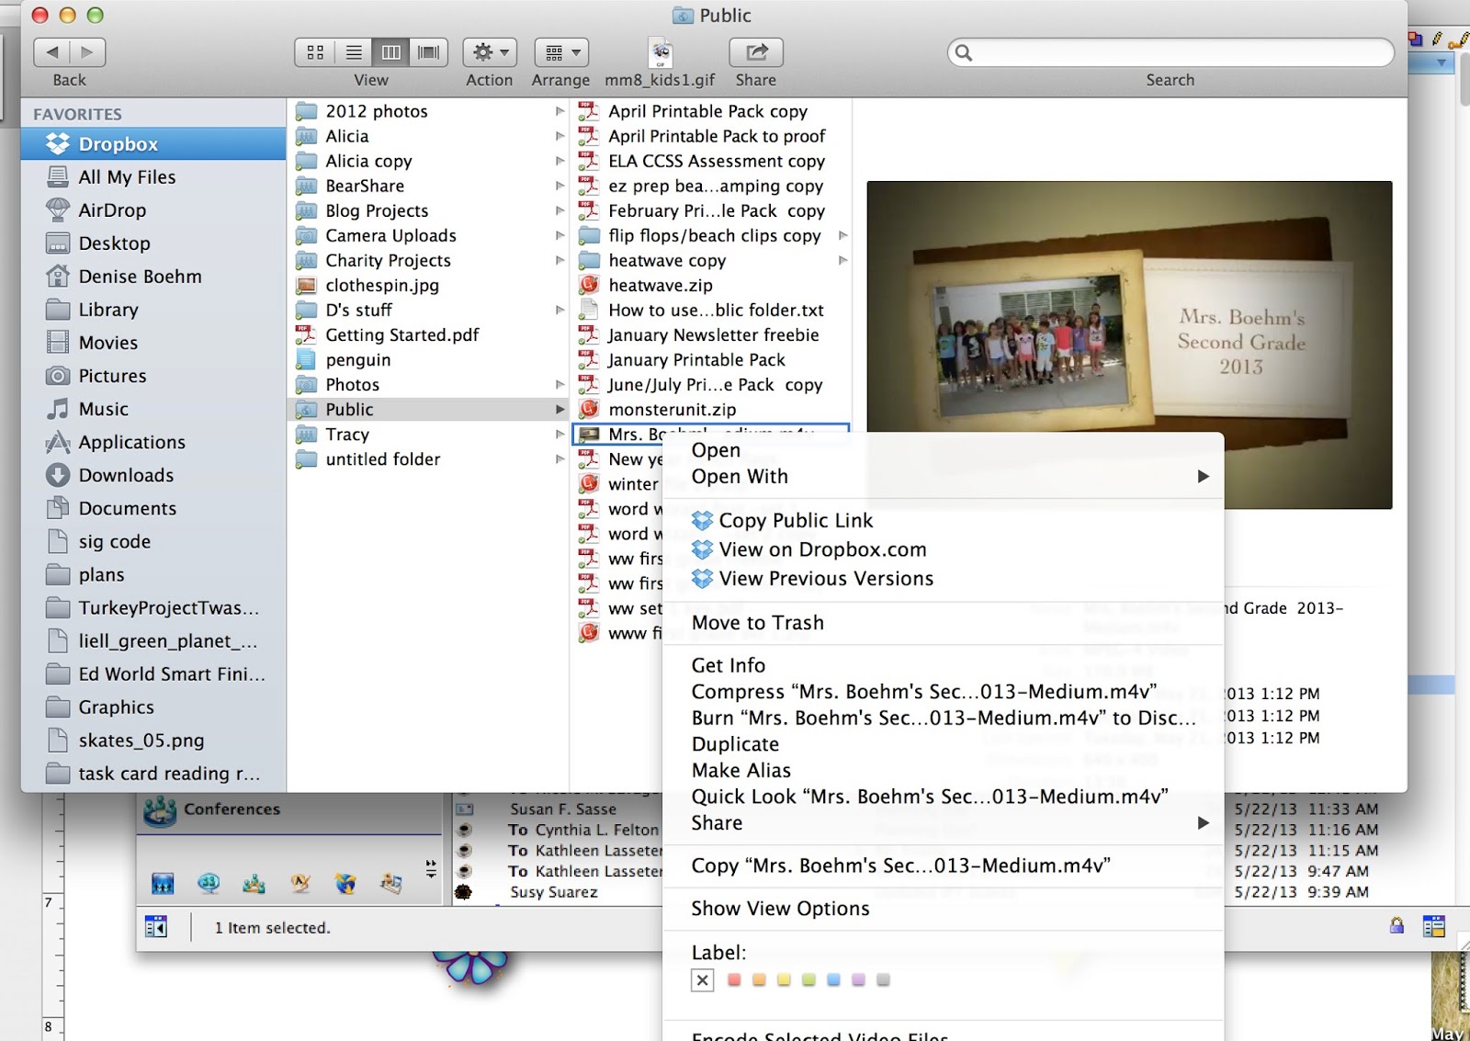Open the Action gear dropdown
1470x1041 pixels.
pos(490,52)
